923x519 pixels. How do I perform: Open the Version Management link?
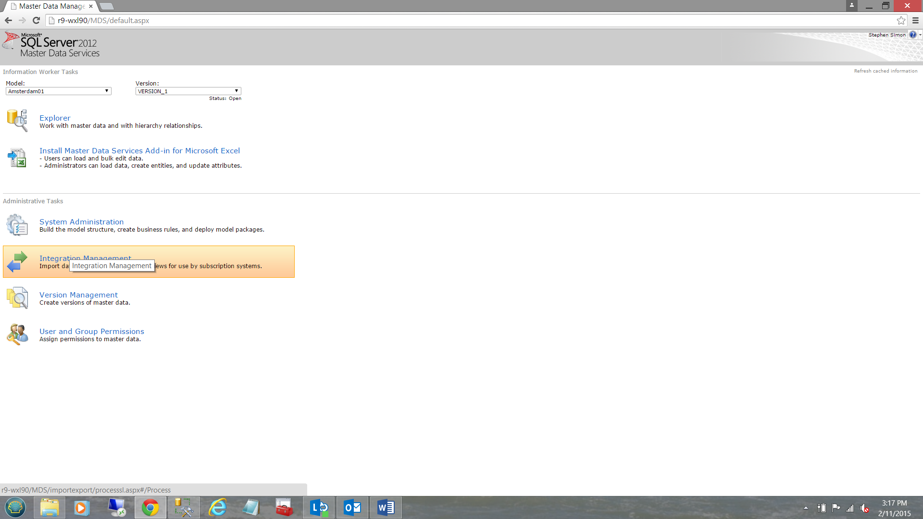(x=78, y=295)
